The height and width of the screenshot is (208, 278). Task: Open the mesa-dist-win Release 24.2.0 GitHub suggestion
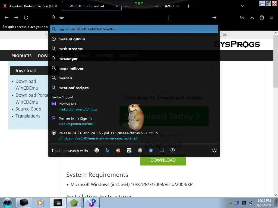(x=134, y=135)
